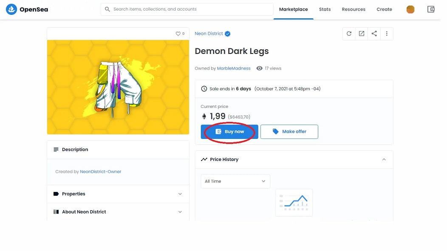Visit owner MarbleMadness profile
Viewport: 447px width, 251px height.
[x=234, y=68]
